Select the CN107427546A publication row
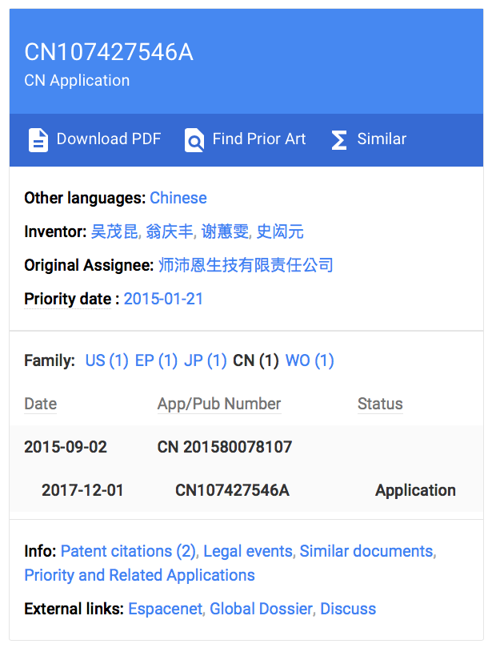 click(232, 490)
